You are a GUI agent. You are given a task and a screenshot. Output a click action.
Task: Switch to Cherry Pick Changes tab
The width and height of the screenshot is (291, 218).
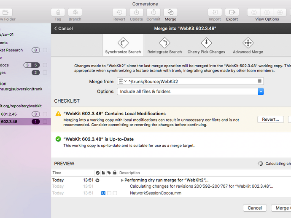pos(206,45)
